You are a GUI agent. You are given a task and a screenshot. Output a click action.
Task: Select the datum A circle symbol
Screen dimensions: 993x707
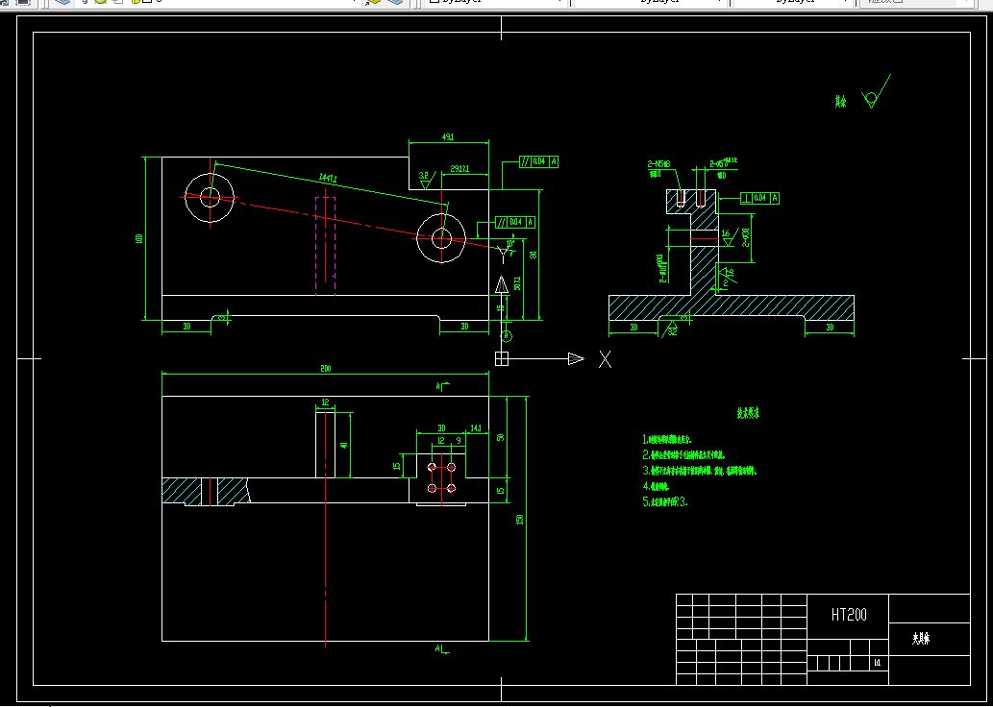[x=506, y=335]
